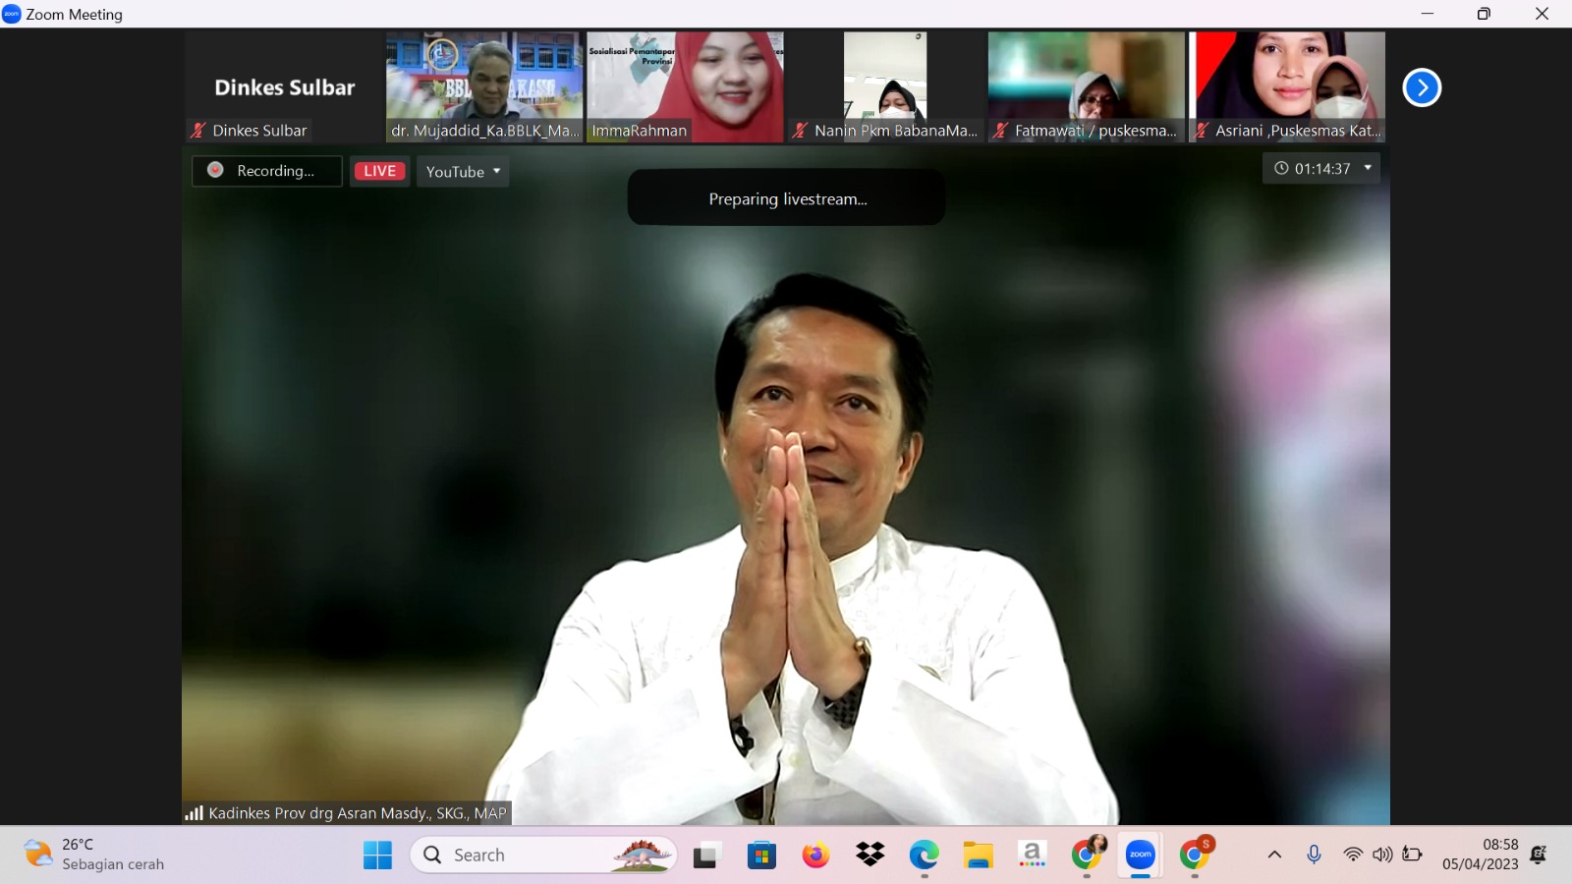Open Firefox from the taskbar

[814, 856]
